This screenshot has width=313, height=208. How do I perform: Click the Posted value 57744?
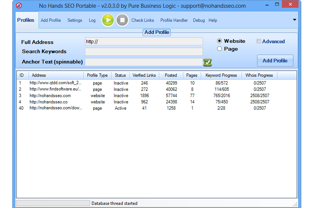[172, 96]
